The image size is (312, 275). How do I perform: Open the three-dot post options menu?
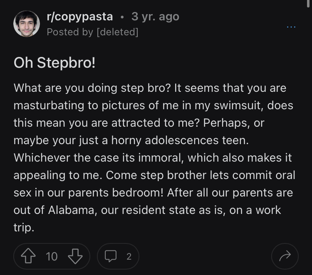[x=291, y=27]
